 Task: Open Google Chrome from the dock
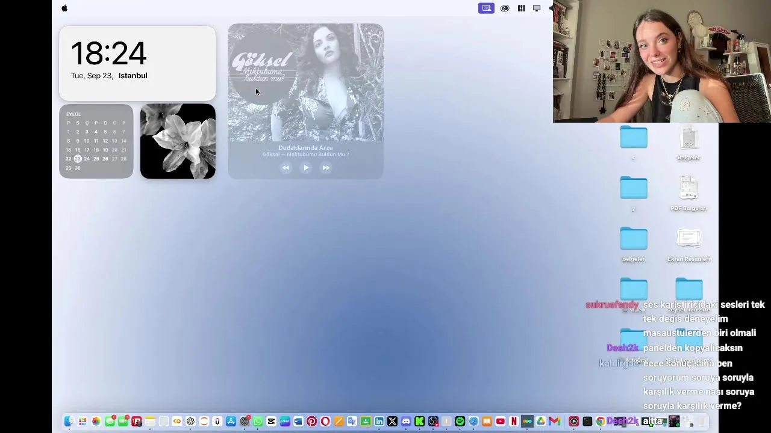(601, 422)
